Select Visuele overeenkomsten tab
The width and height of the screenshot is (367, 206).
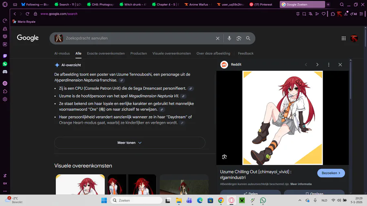[172, 53]
